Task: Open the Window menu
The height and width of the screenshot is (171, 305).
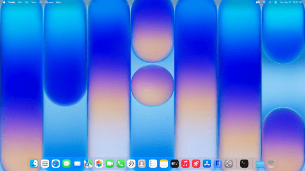Action: point(49,2)
